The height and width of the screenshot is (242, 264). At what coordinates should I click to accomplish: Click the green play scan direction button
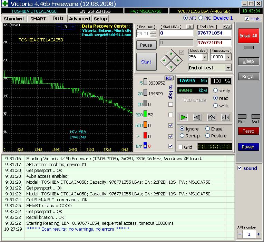click(183, 117)
